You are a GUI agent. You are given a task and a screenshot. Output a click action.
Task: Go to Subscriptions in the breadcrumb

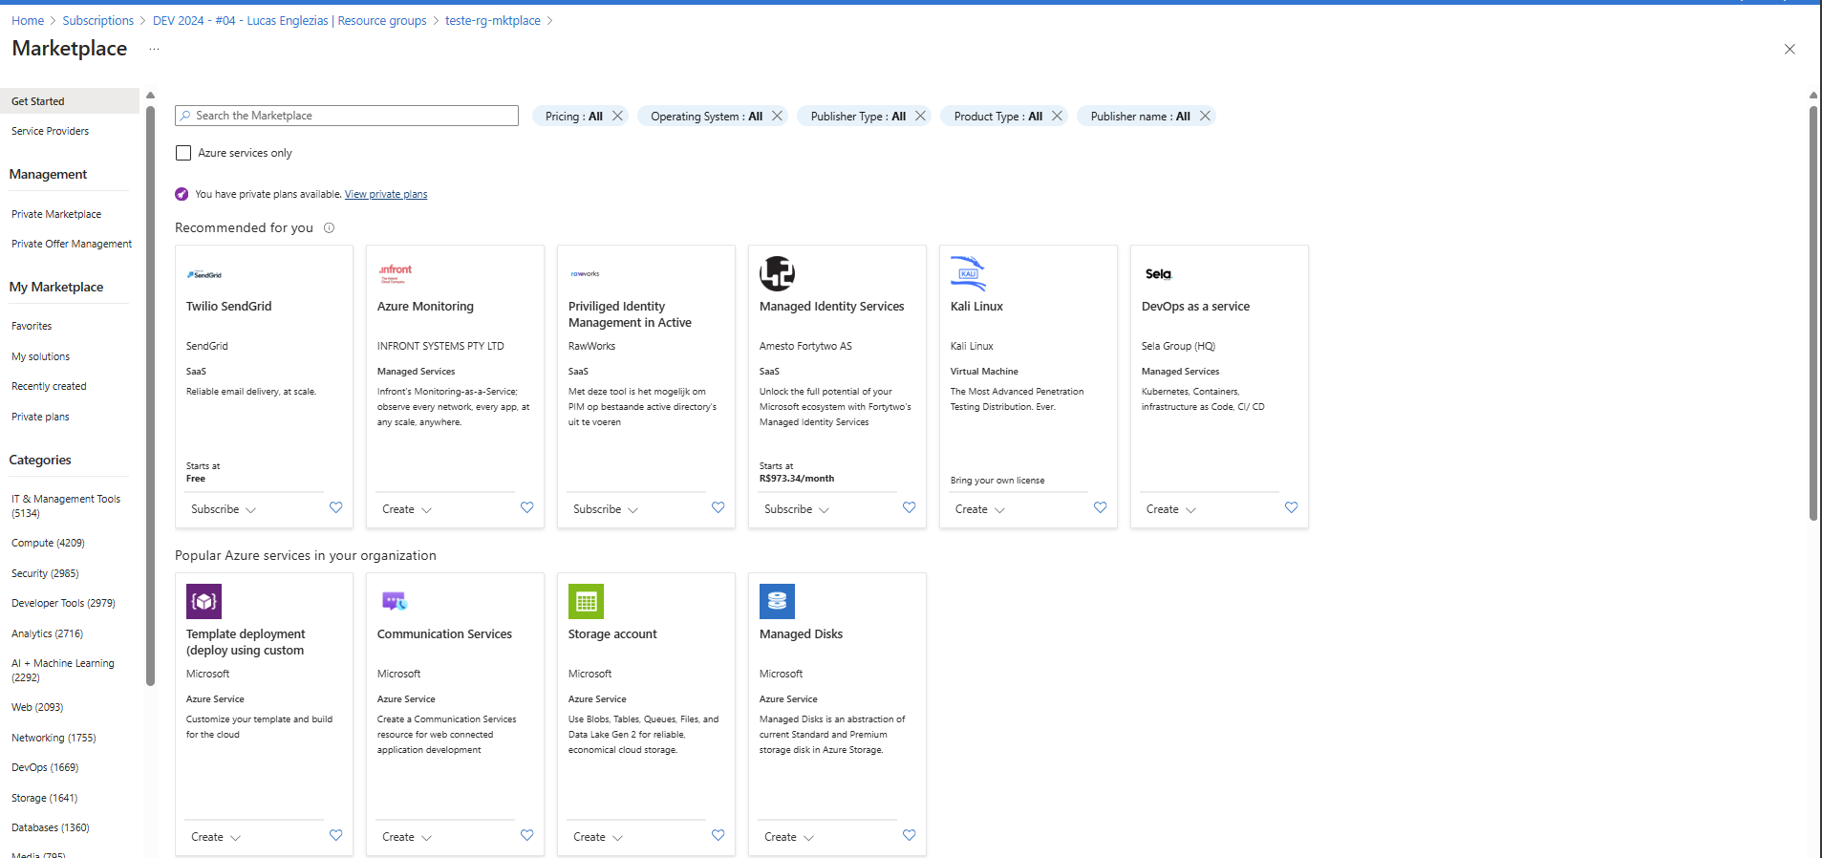click(x=98, y=20)
